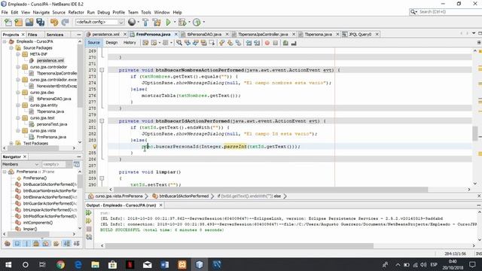Open the default config dropdown
482x271 pixels.
pos(120,22)
